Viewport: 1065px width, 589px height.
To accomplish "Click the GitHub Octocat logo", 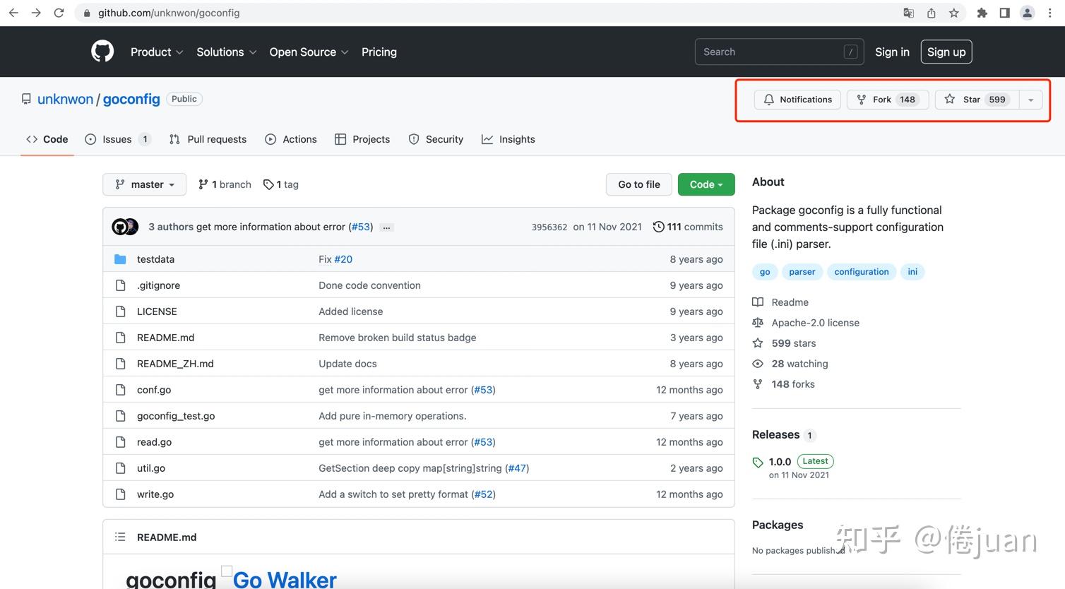I will [x=102, y=52].
